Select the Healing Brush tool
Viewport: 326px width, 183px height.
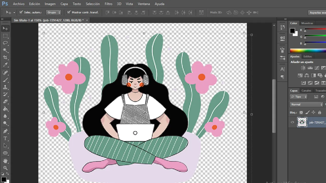pos(5,73)
